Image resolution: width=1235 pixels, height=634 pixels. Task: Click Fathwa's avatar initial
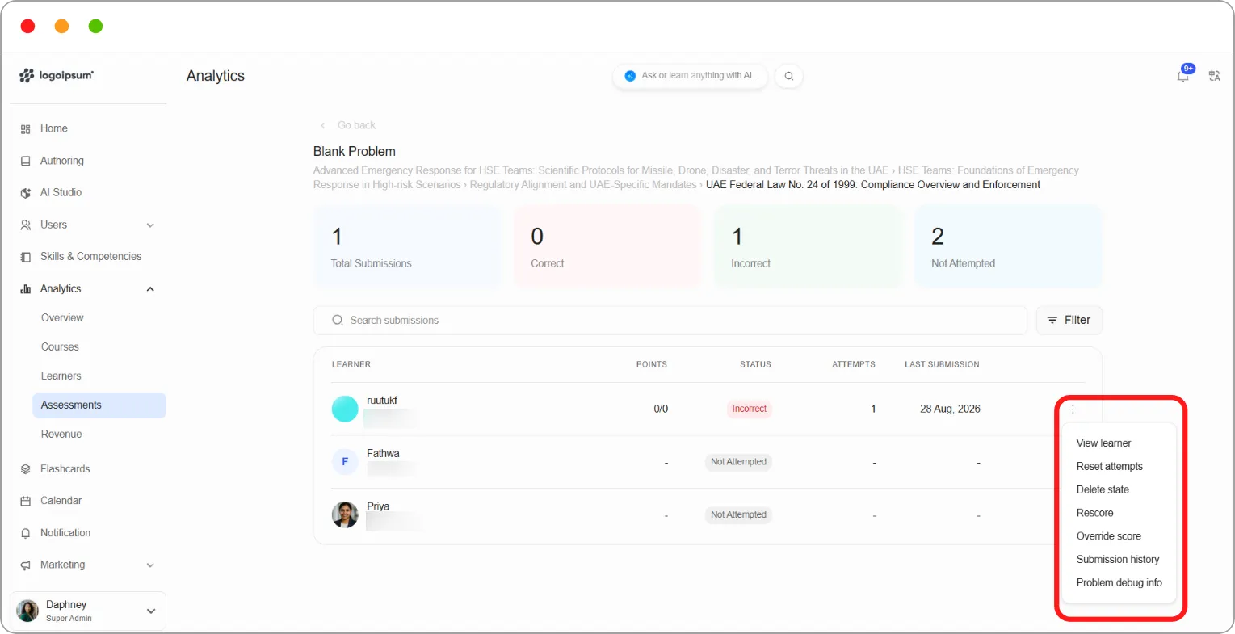(345, 462)
